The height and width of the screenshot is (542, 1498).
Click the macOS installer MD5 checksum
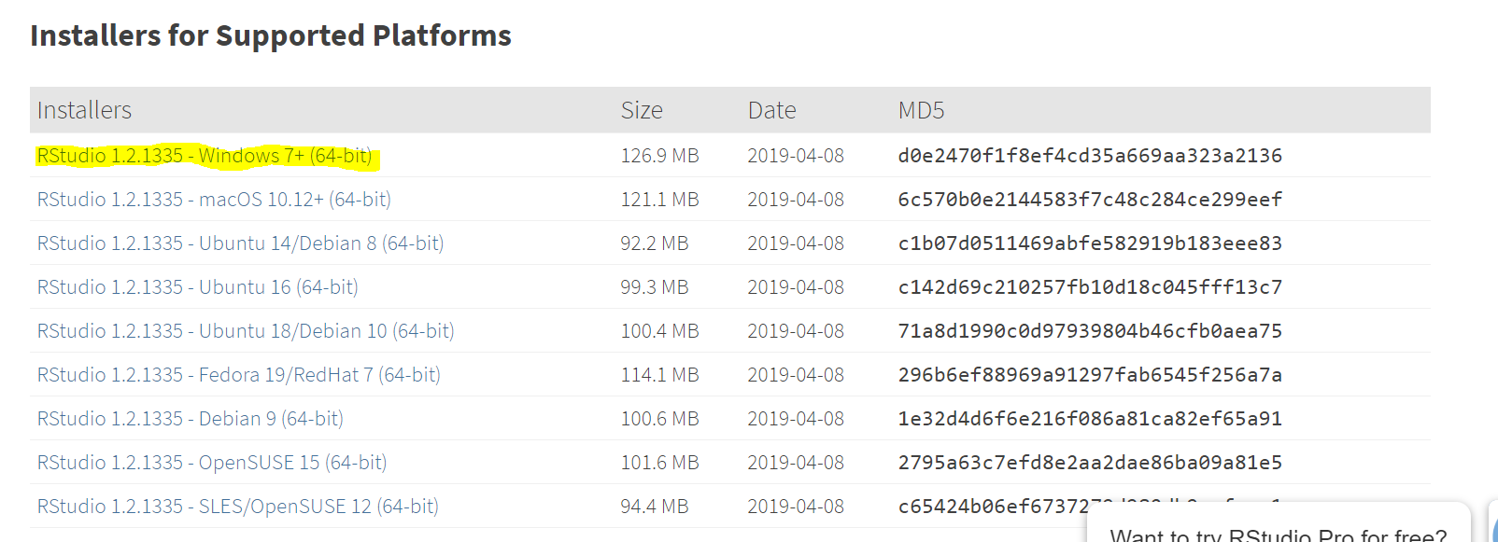pyautogui.click(x=1089, y=200)
